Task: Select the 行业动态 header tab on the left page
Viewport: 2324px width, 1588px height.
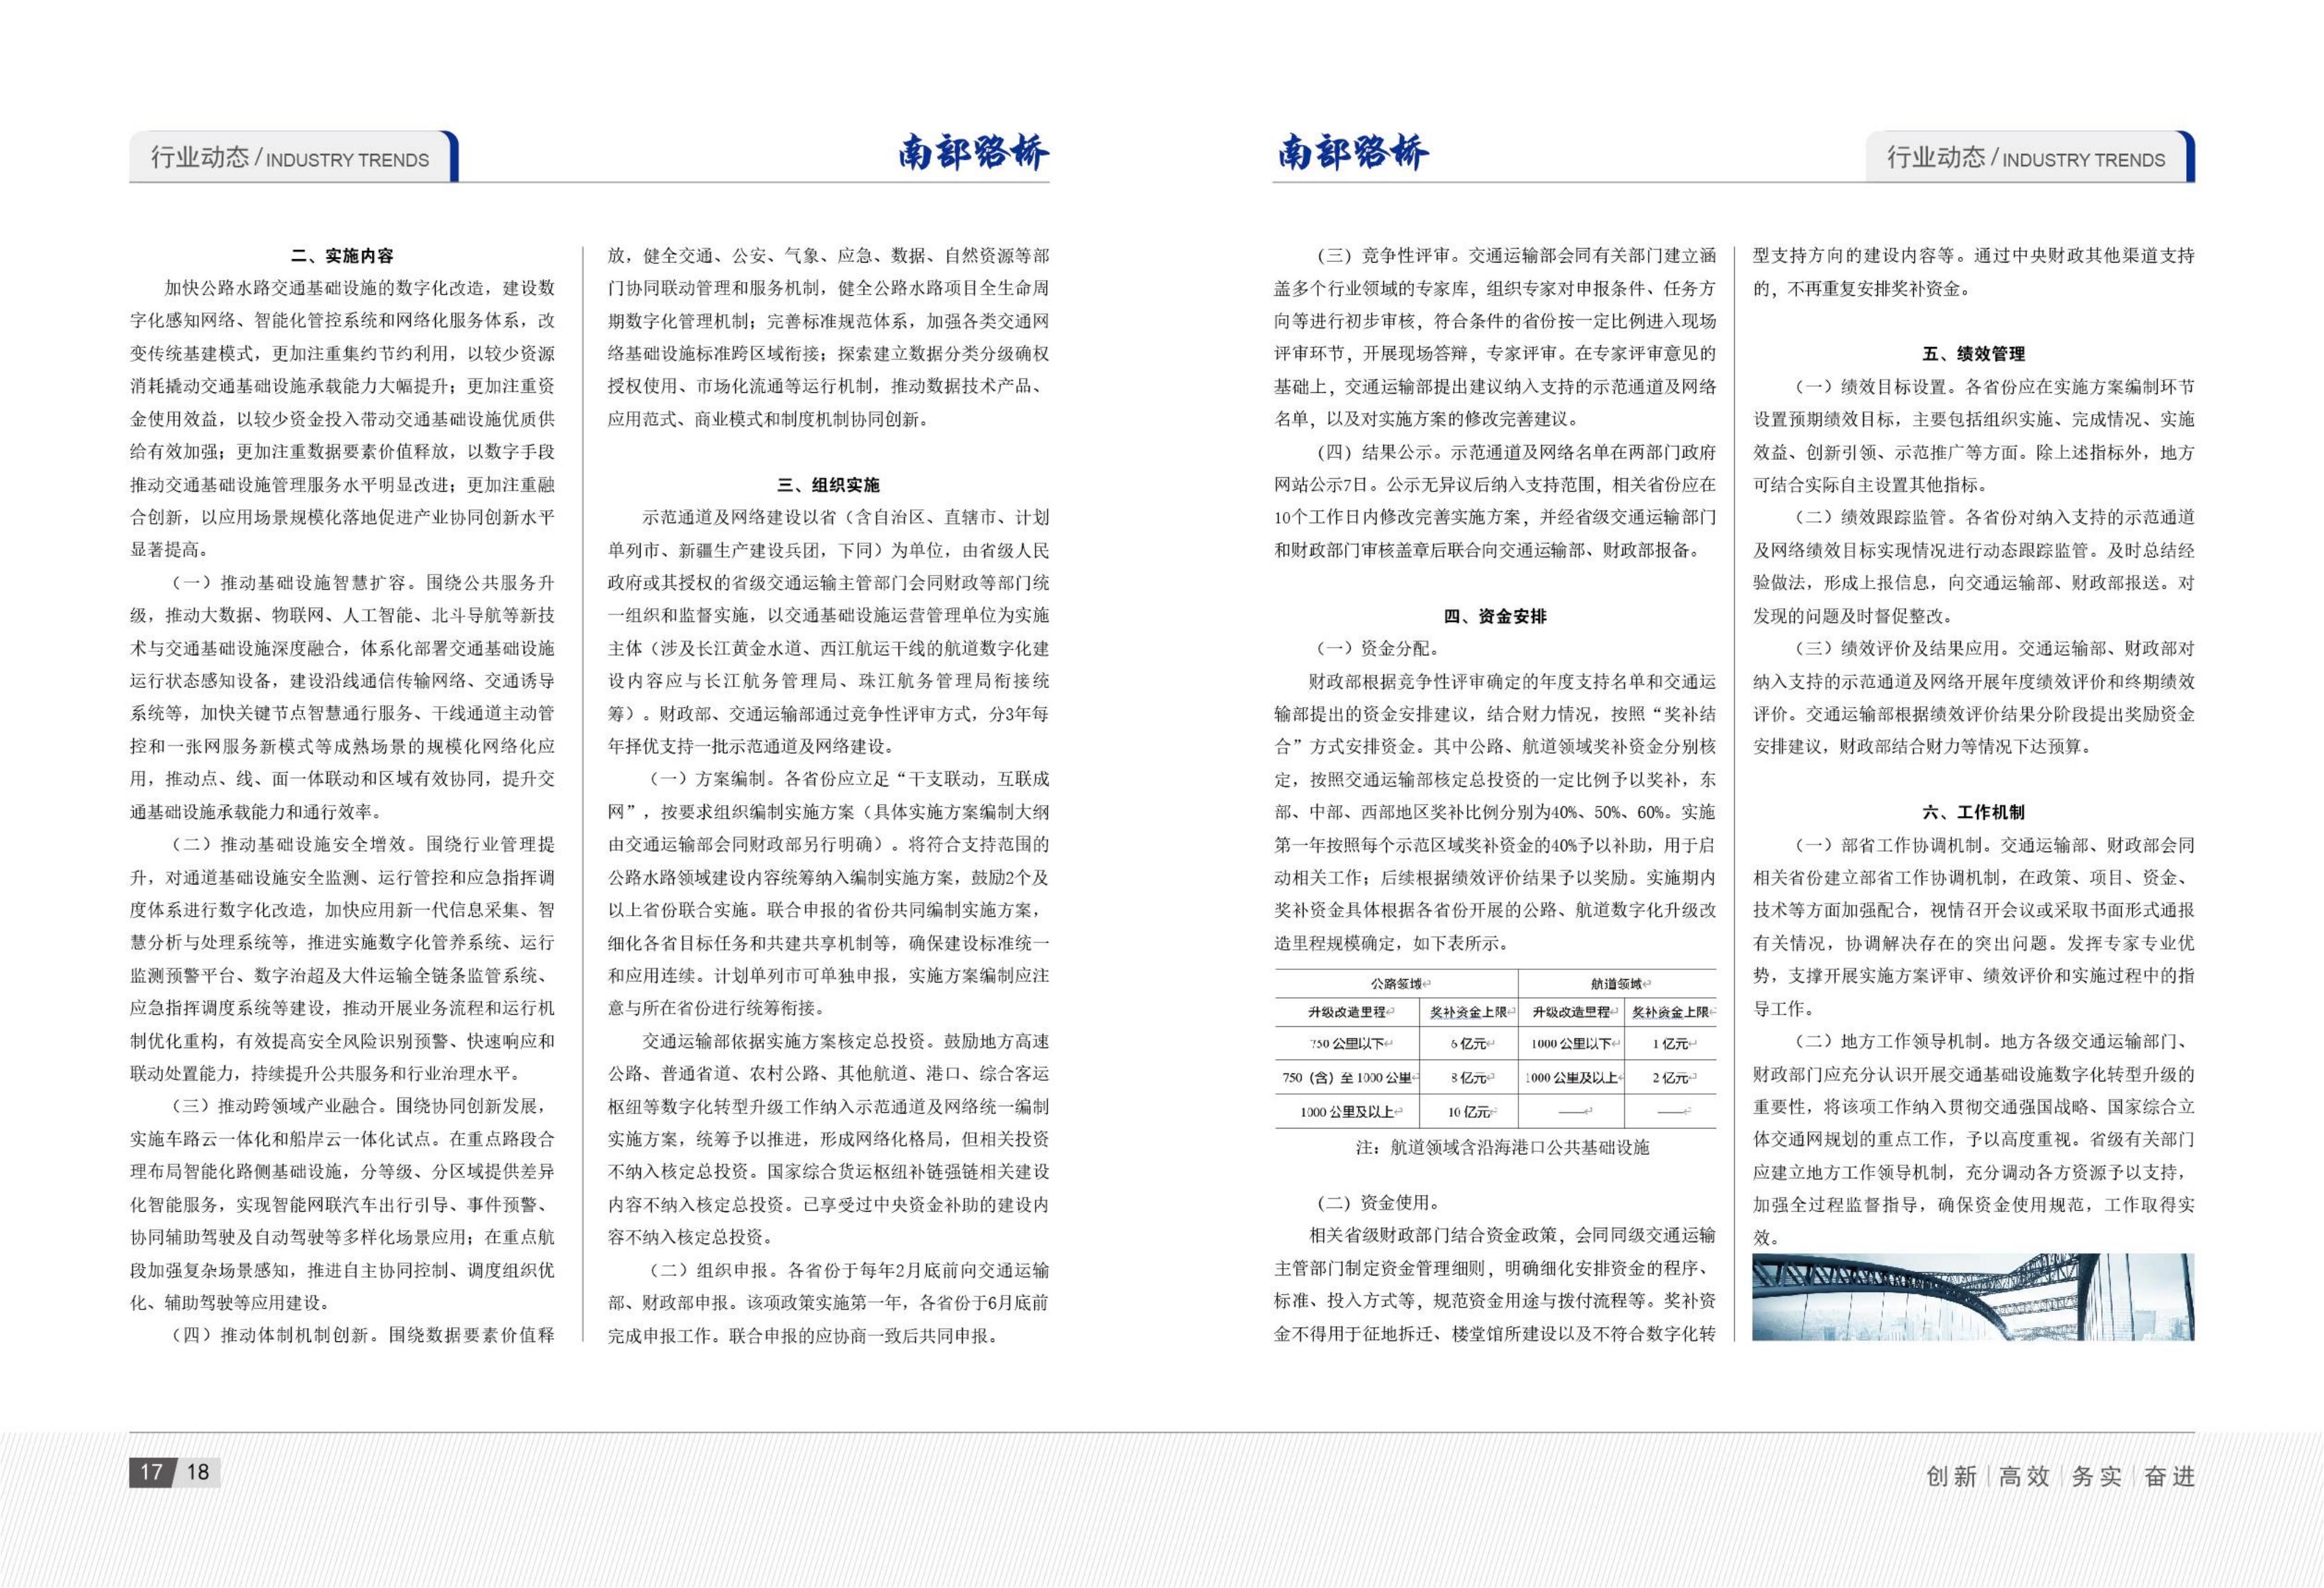Action: tap(293, 157)
